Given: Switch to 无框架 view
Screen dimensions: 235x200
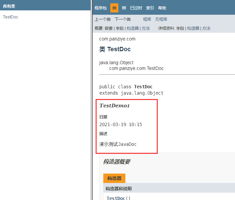Looking at the screenshot, I should [x=161, y=19].
